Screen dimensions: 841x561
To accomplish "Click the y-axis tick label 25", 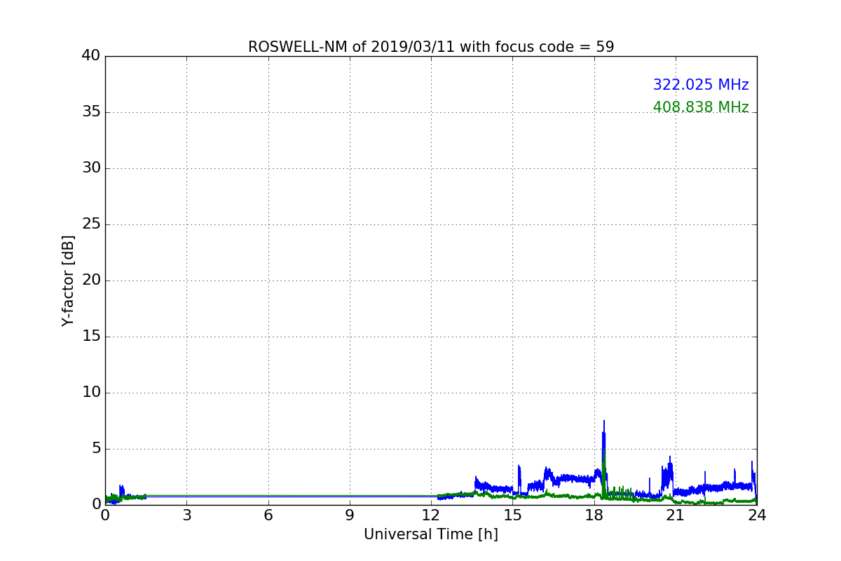I will click(91, 224).
